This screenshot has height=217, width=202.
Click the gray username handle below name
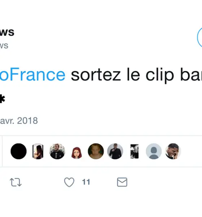4,46
